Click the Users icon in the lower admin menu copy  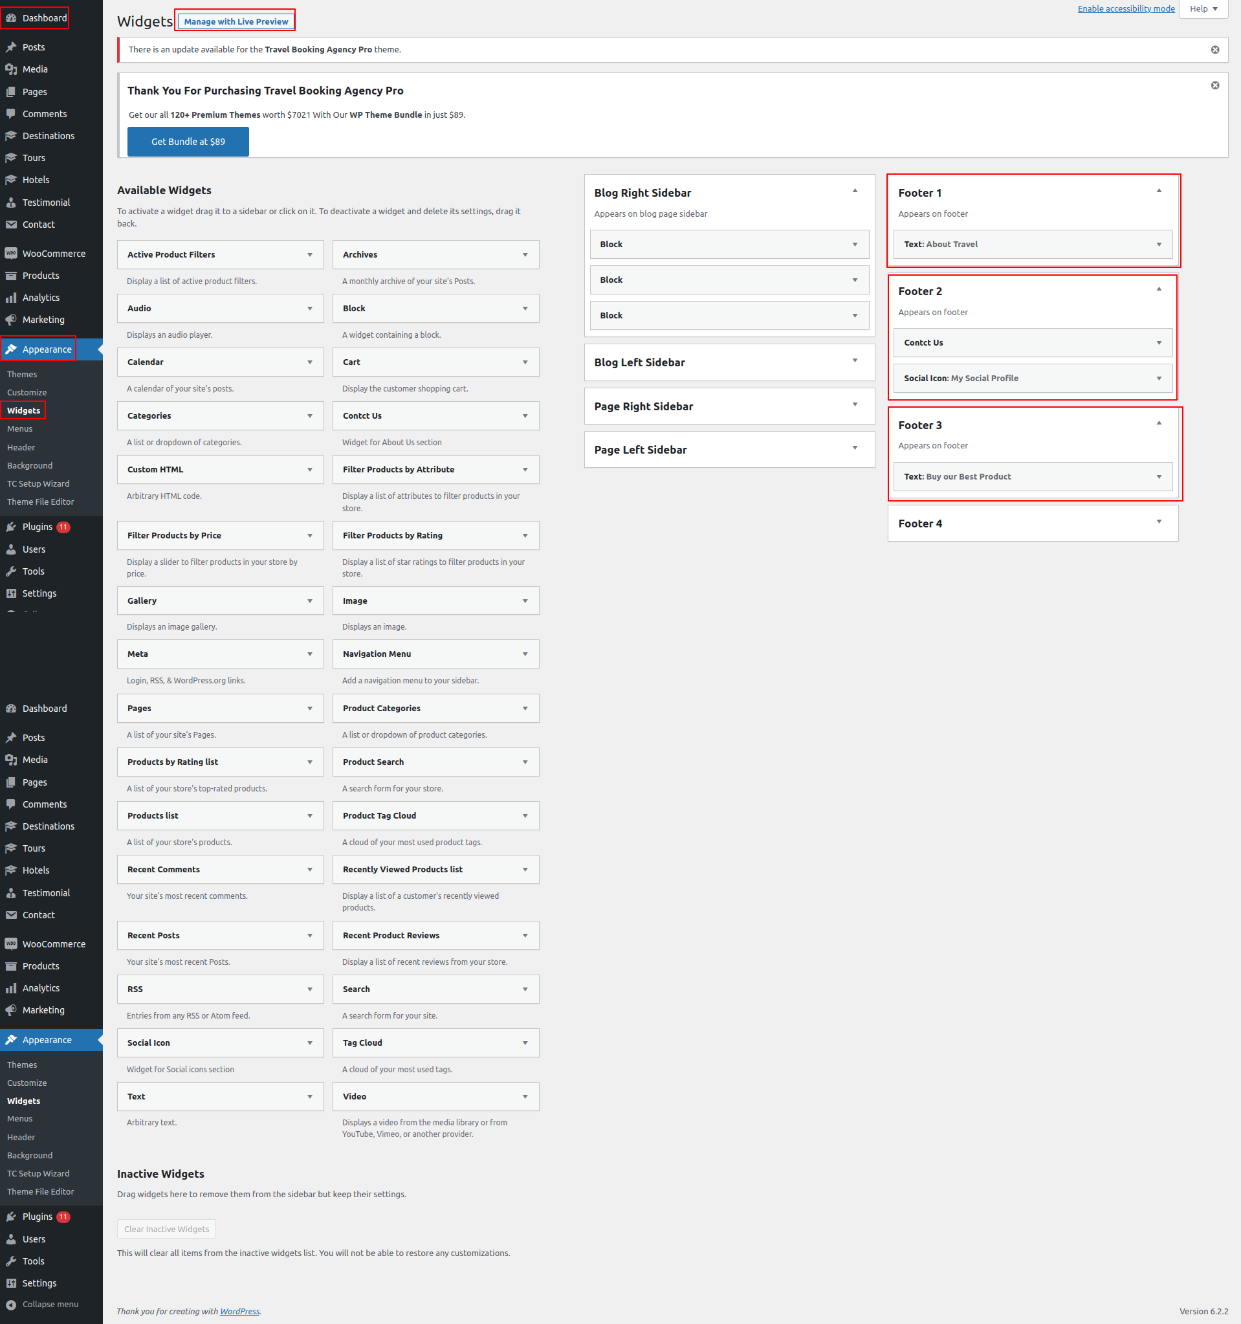point(10,1239)
